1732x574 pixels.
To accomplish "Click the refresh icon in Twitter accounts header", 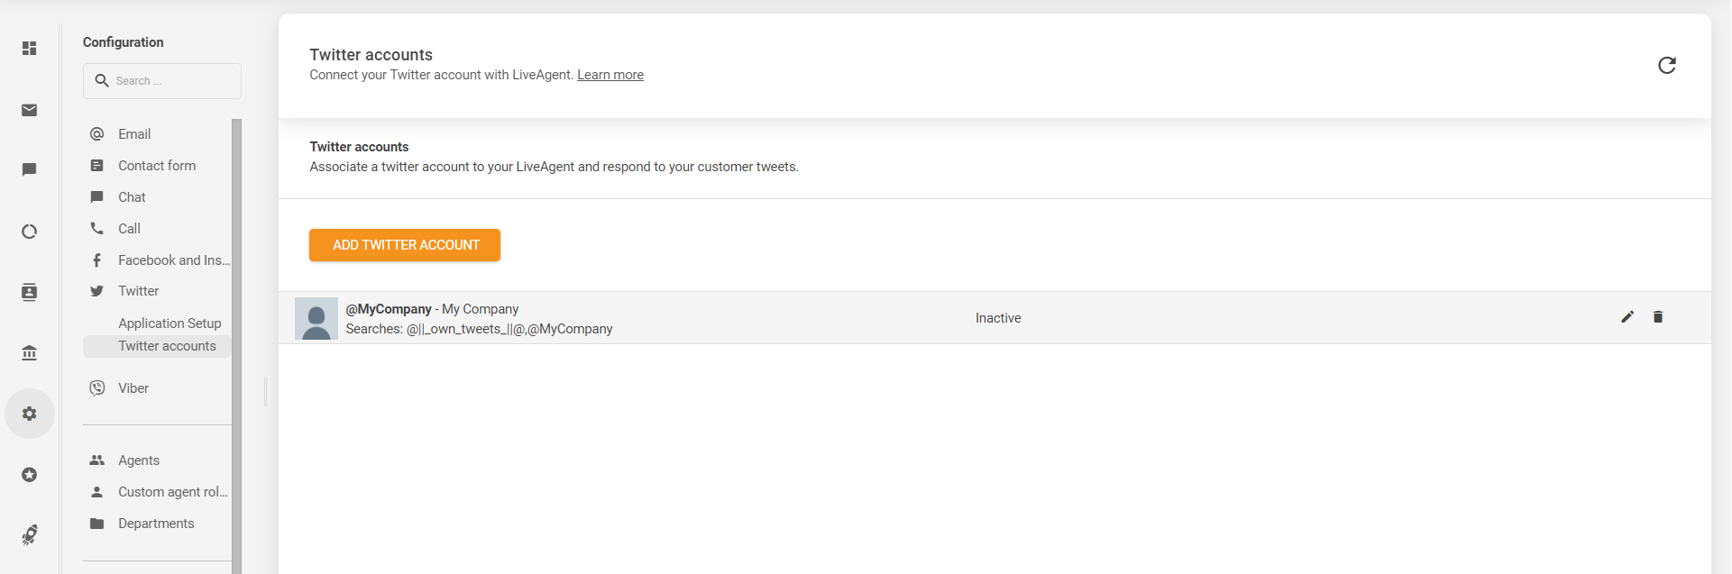I will 1666,65.
